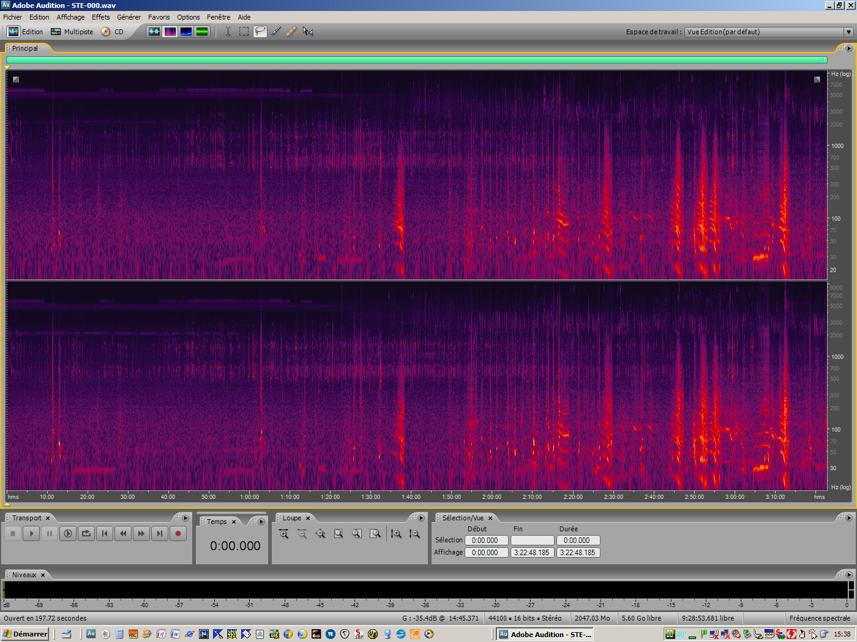
Task: Zoom in vertically using the Loupe panel
Action: click(x=395, y=533)
